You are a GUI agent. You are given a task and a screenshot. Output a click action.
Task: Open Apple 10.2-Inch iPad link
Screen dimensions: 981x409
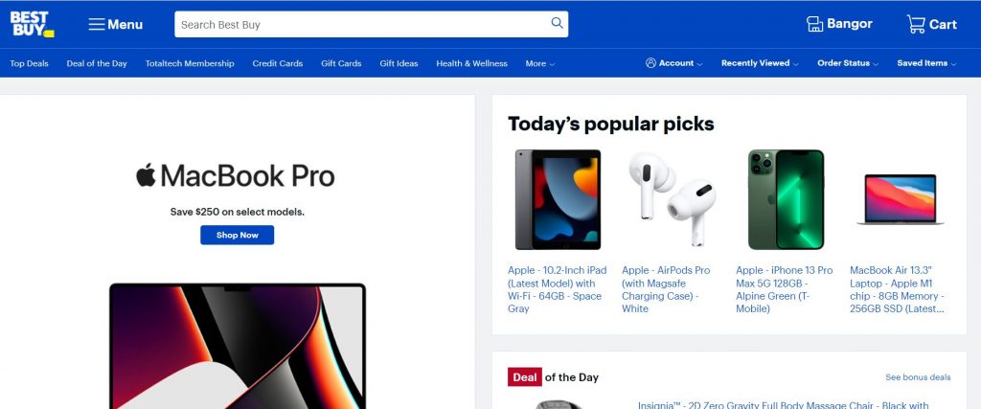(x=557, y=289)
